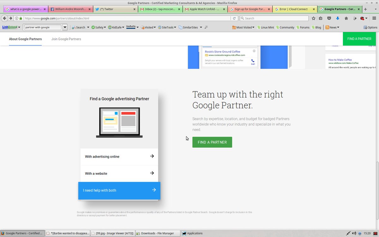Select the With advertising online option
This screenshot has width=379, height=237.
tap(119, 156)
